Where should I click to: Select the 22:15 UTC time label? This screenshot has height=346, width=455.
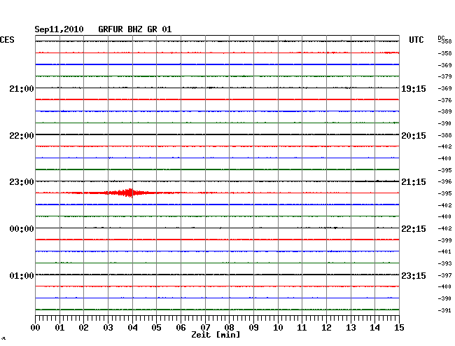(414, 229)
